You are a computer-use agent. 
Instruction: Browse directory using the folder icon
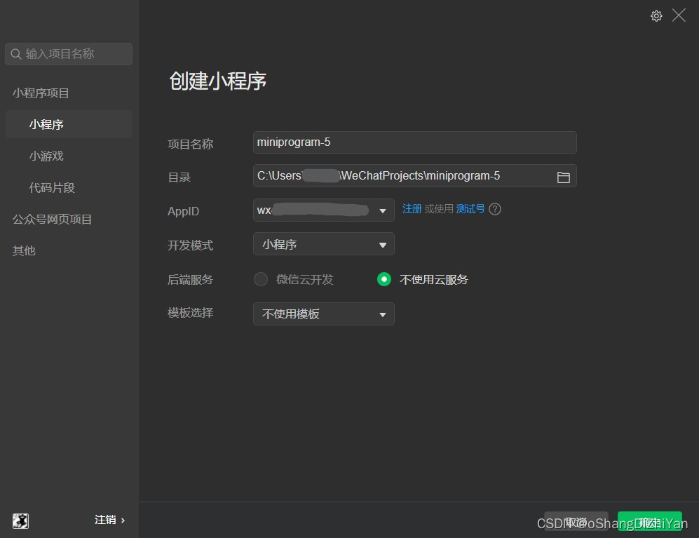563,177
